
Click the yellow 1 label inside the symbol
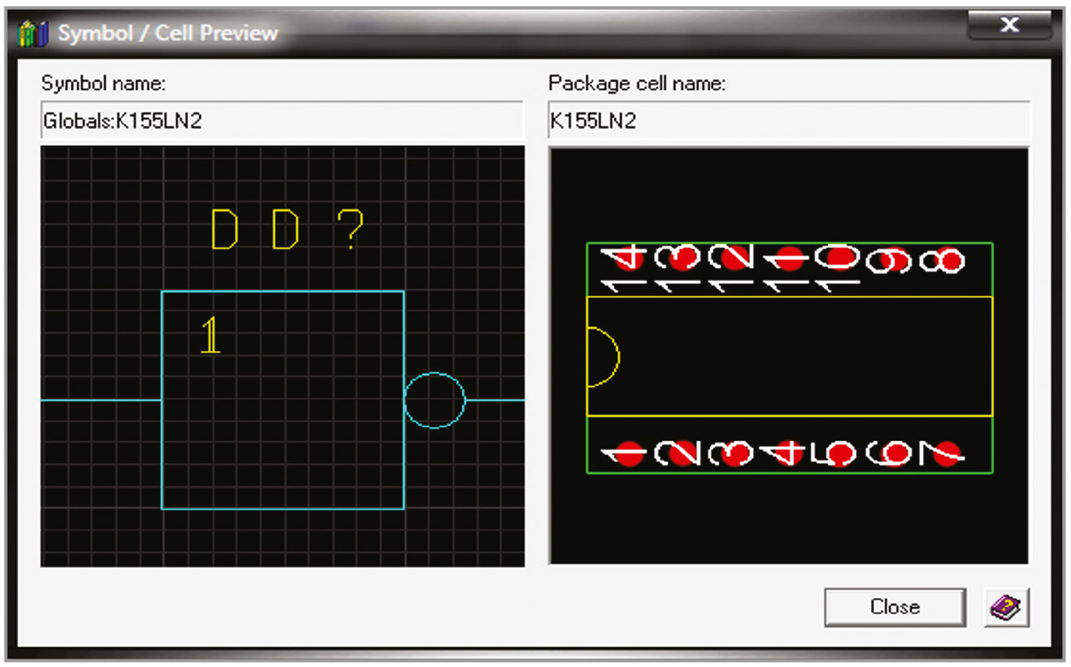211,336
